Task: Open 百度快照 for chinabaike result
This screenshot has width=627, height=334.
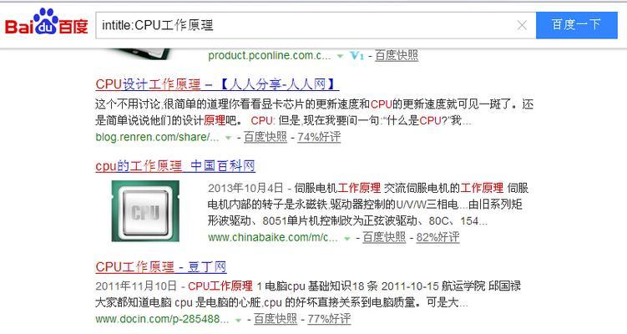Action: (384, 237)
